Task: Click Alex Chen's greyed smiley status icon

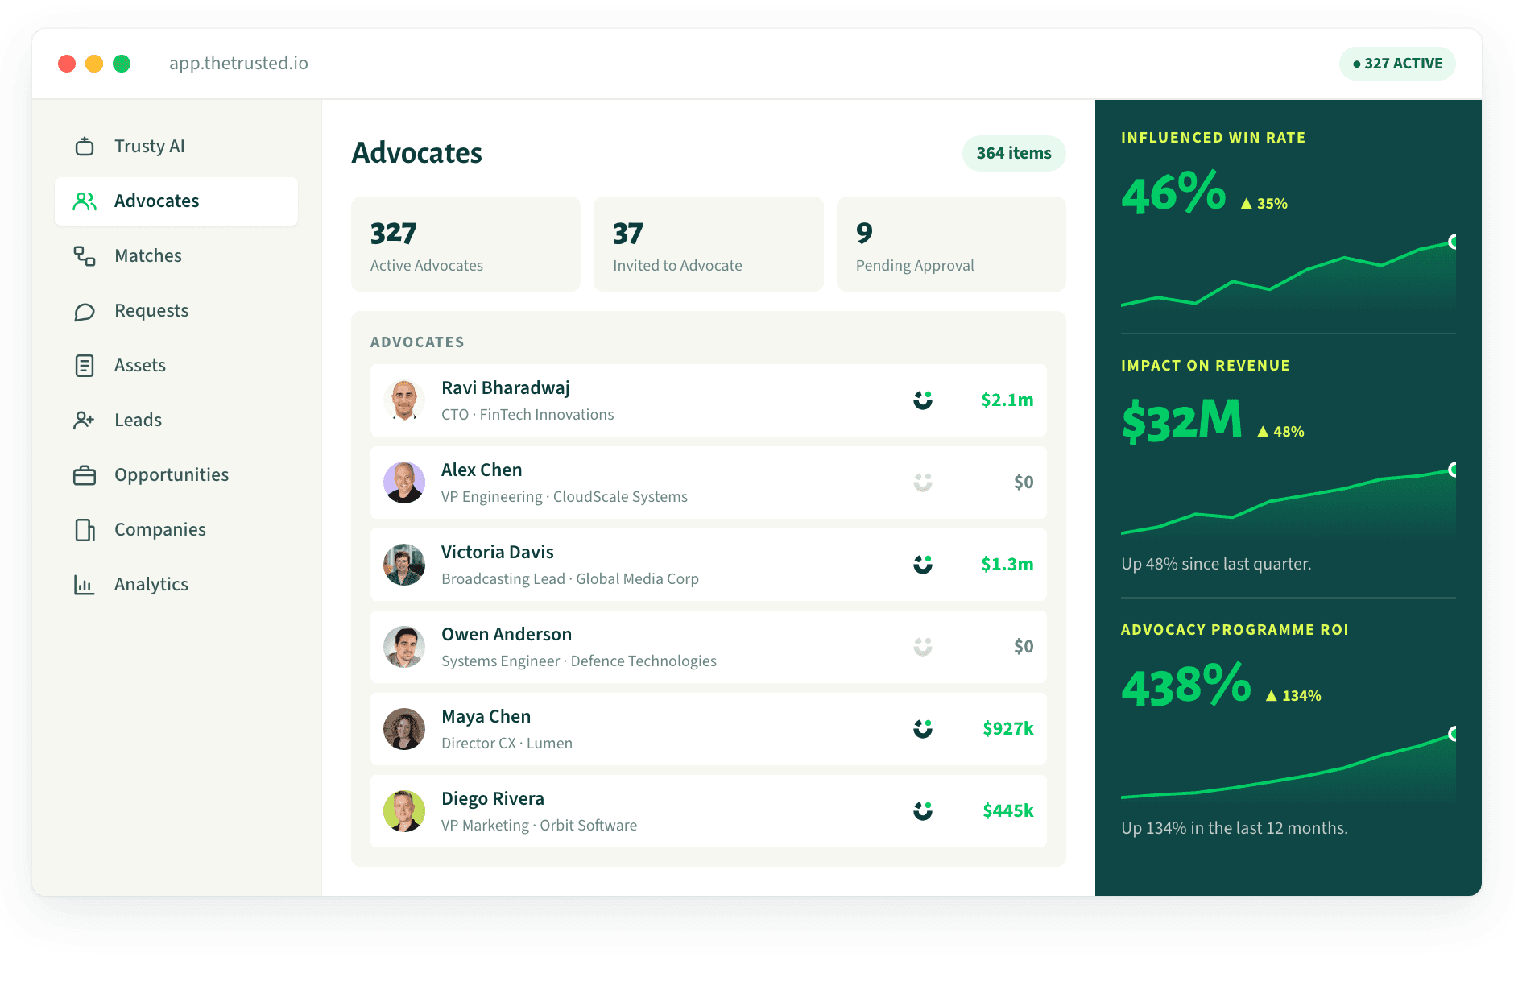Action: click(x=923, y=483)
